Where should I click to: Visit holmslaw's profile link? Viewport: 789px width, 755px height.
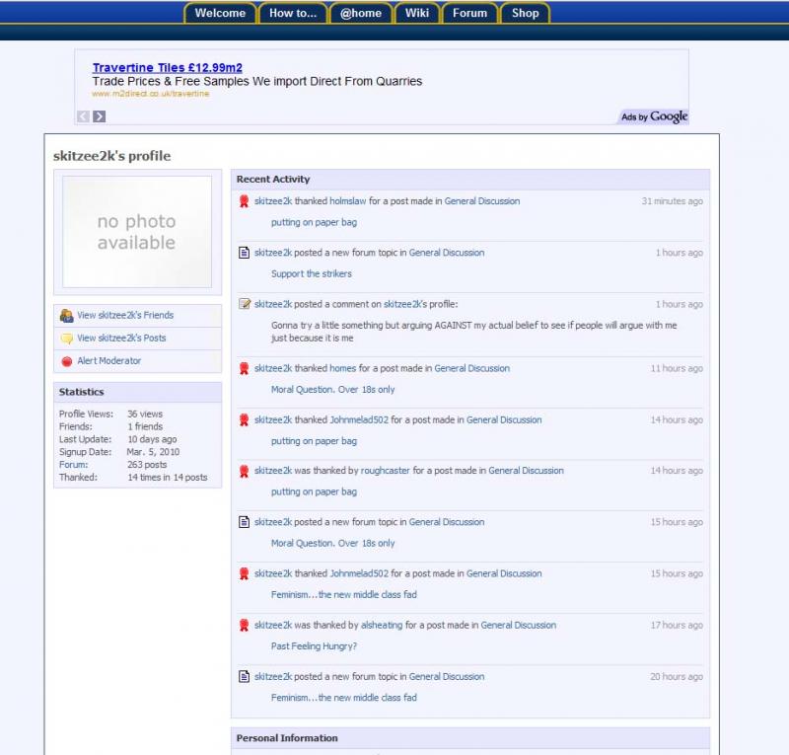click(x=347, y=201)
